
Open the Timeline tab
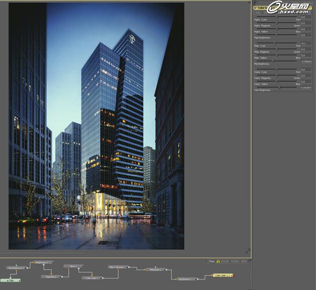coord(235,261)
